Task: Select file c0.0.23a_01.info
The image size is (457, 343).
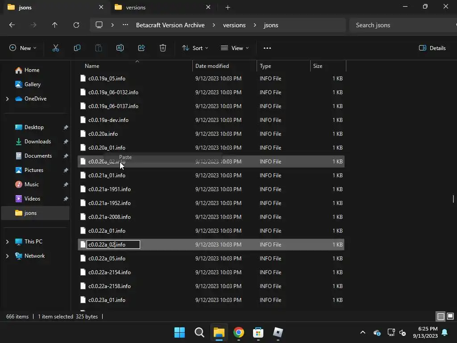Action: (211, 300)
